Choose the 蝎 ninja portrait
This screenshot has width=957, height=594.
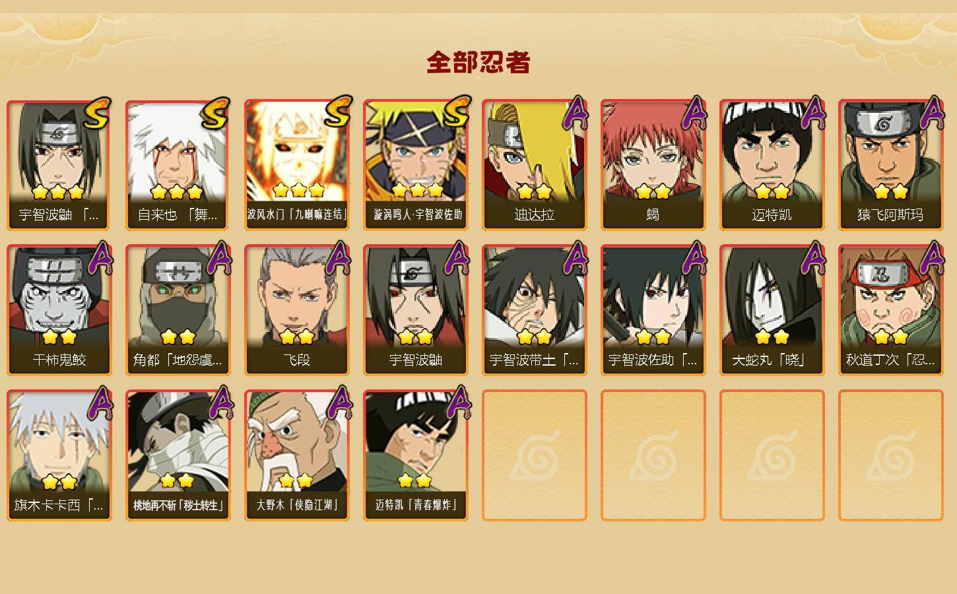pos(653,165)
